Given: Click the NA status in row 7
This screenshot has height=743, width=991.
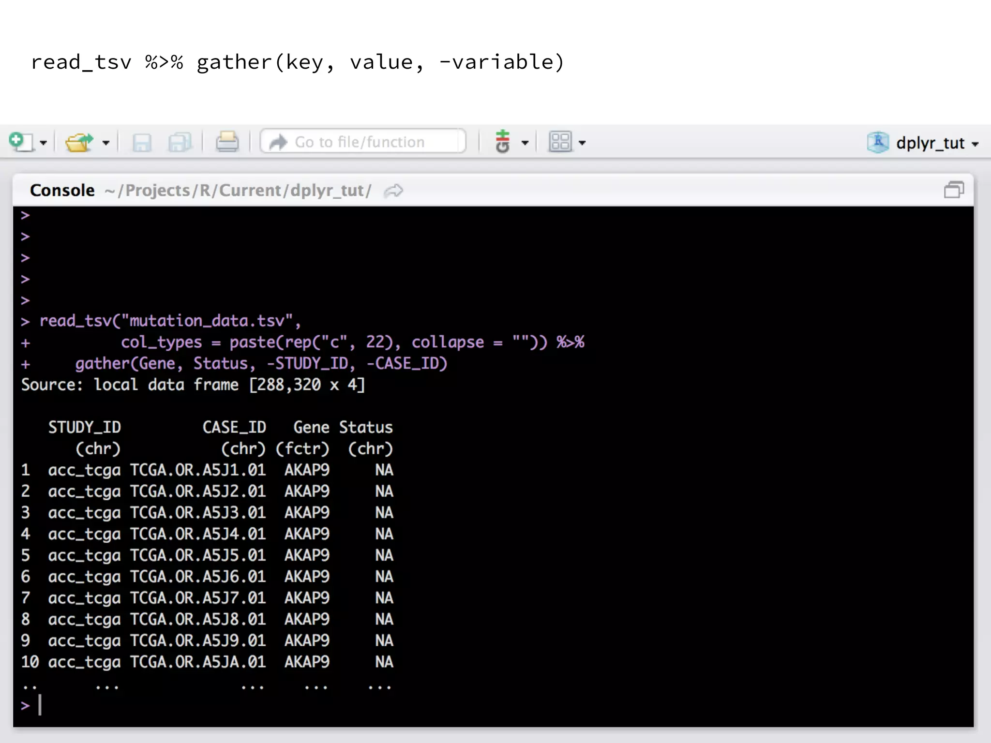Looking at the screenshot, I should pos(384,598).
